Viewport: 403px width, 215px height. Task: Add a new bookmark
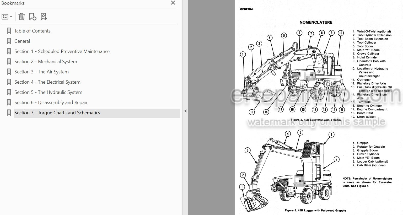click(33, 17)
